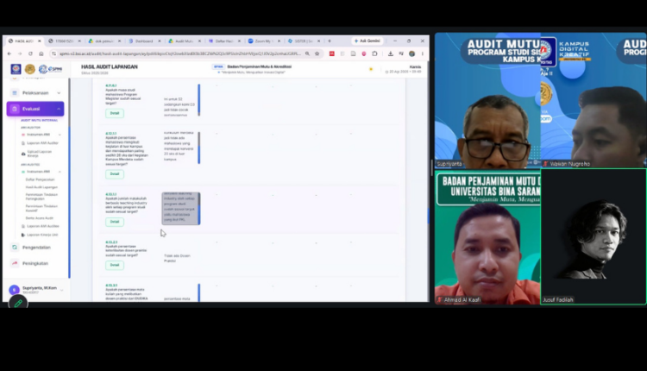Click the green pencil annotate icon

point(18,304)
